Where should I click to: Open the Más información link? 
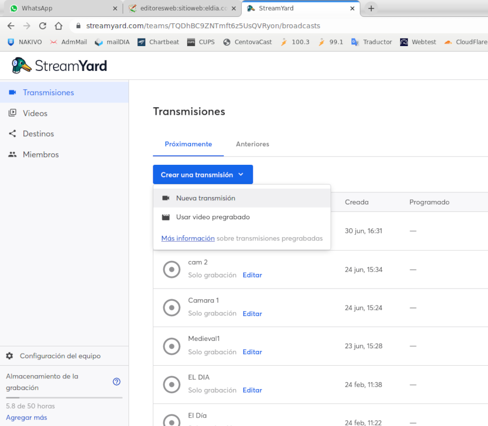tap(188, 238)
